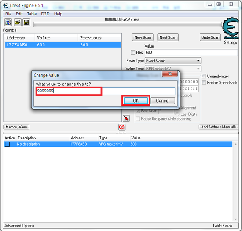Open Memory View
This screenshot has height=231, width=242.
[x=16, y=127]
